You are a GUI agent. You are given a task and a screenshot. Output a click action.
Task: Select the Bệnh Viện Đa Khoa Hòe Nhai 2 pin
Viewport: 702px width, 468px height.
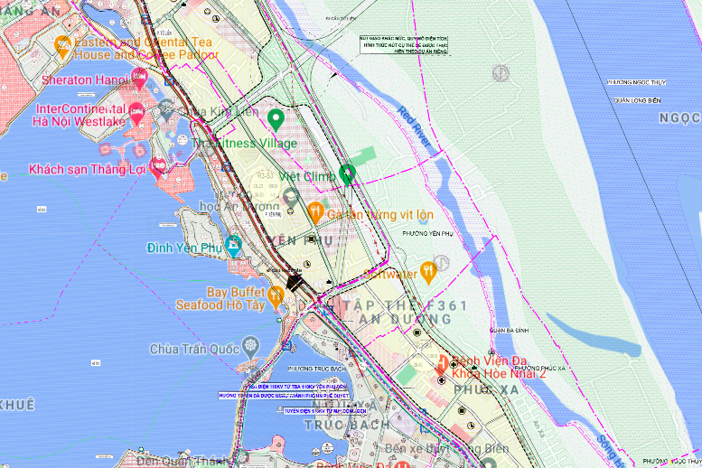click(442, 364)
